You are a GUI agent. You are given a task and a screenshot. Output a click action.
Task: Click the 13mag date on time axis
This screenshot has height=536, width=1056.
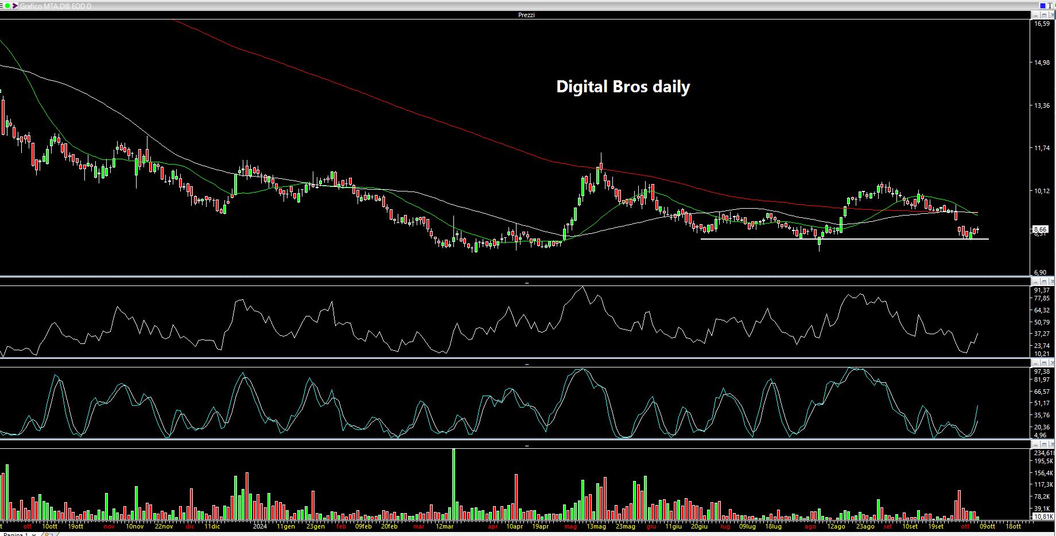pyautogui.click(x=596, y=526)
